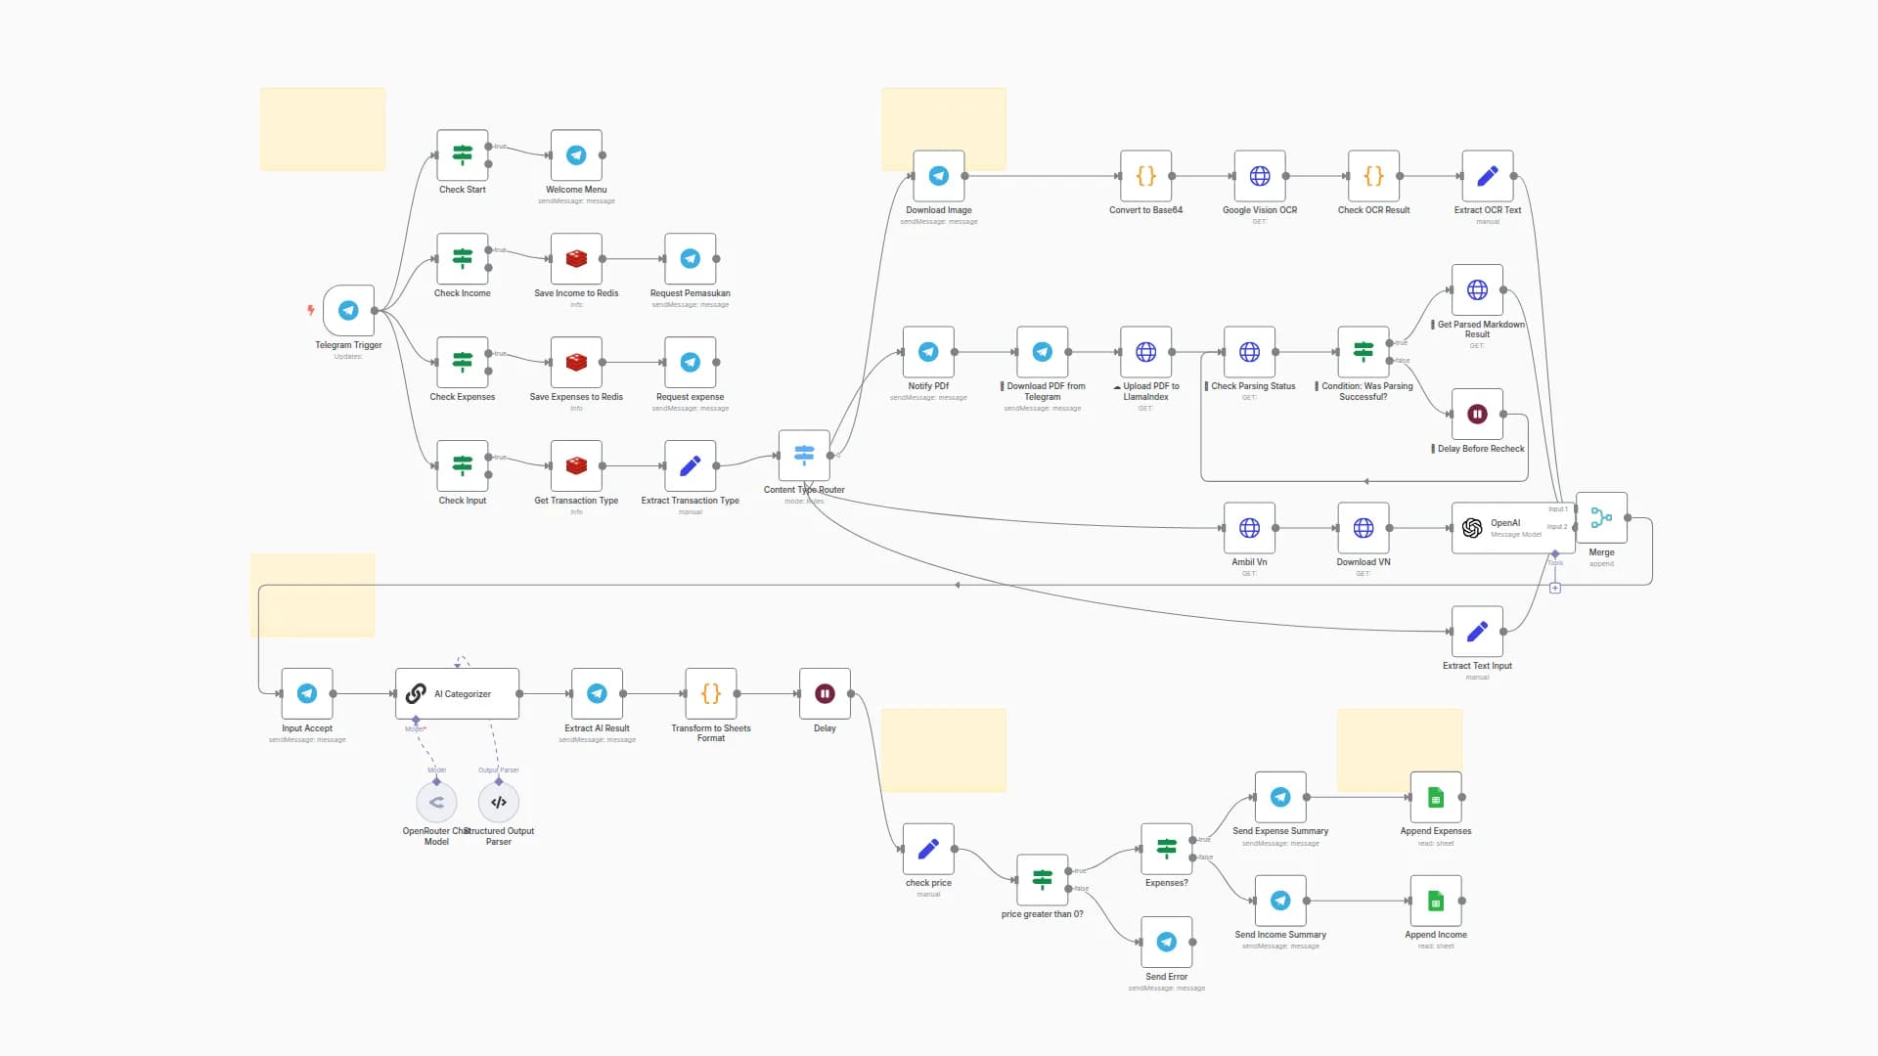The height and width of the screenshot is (1056, 1878).
Task: Select the Telegram Trigger node
Action: [348, 311]
